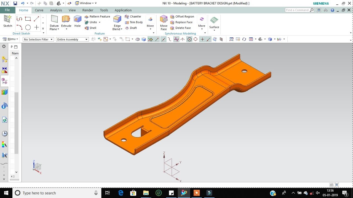Select the Point sketch tool
Image resolution: width=353 pixels, height=198 pixels.
36,27
